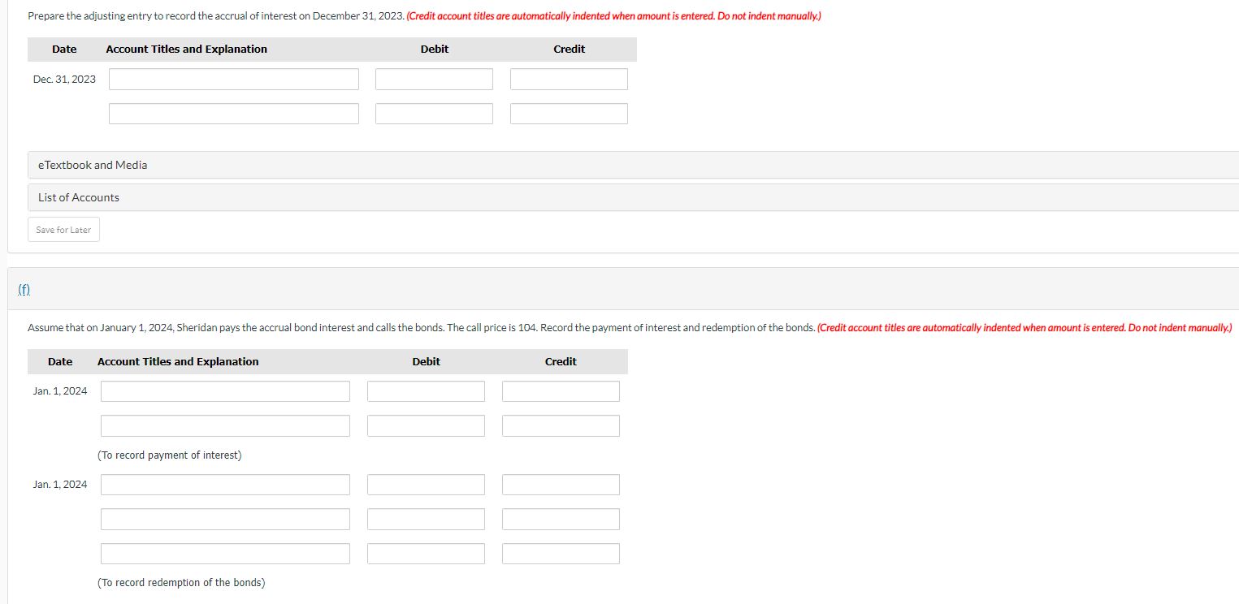
Task: Click the third account title field of the bond redemption entry
Action: click(224, 553)
